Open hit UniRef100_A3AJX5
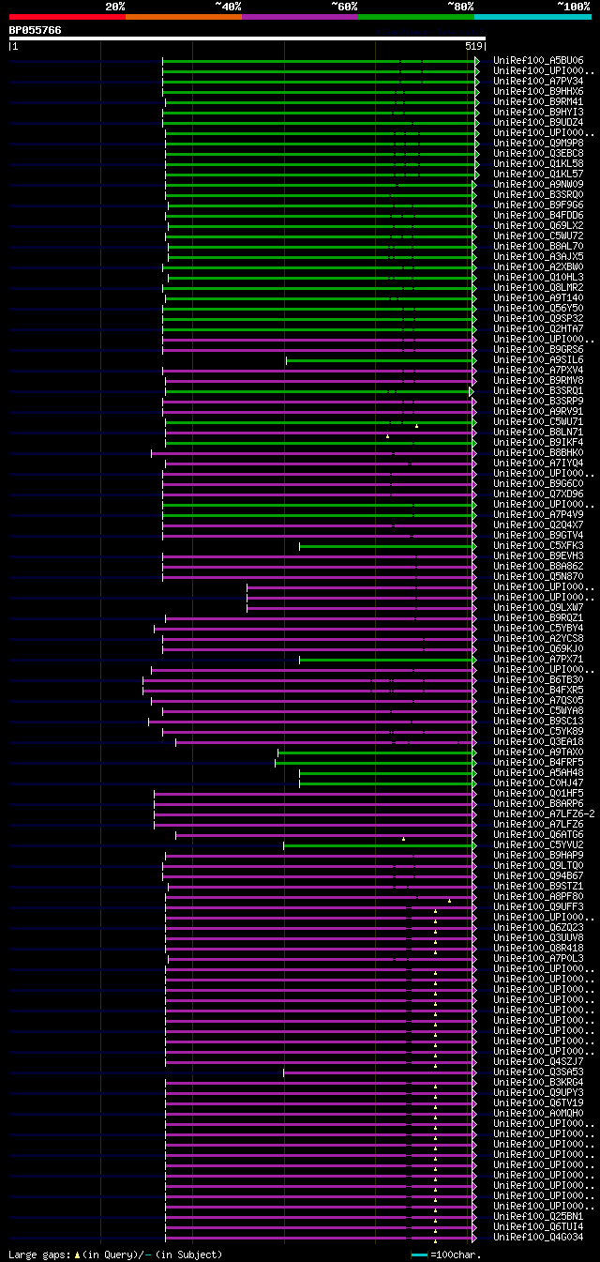The width and height of the screenshot is (600, 1262). pyautogui.click(x=538, y=256)
